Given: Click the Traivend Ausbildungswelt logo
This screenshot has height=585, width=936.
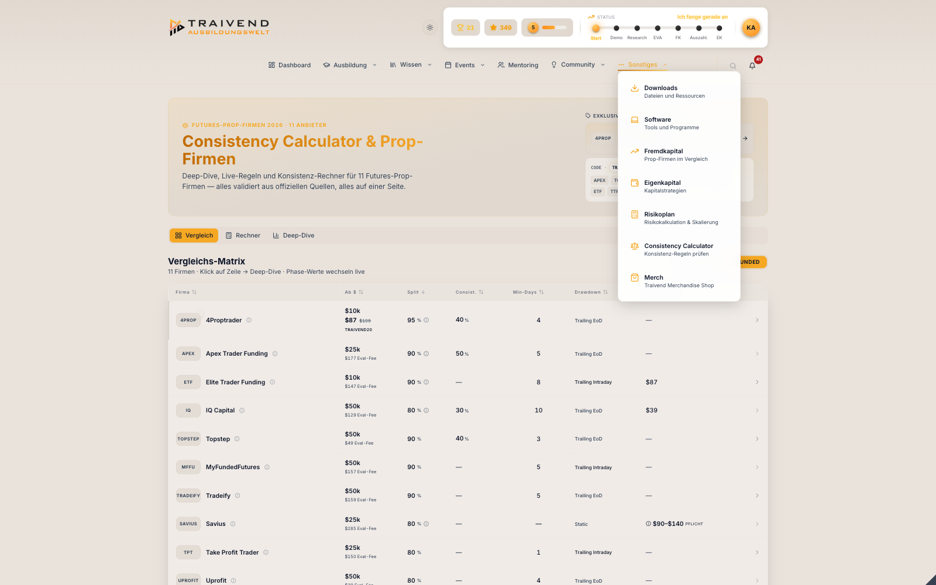Looking at the screenshot, I should pyautogui.click(x=219, y=27).
